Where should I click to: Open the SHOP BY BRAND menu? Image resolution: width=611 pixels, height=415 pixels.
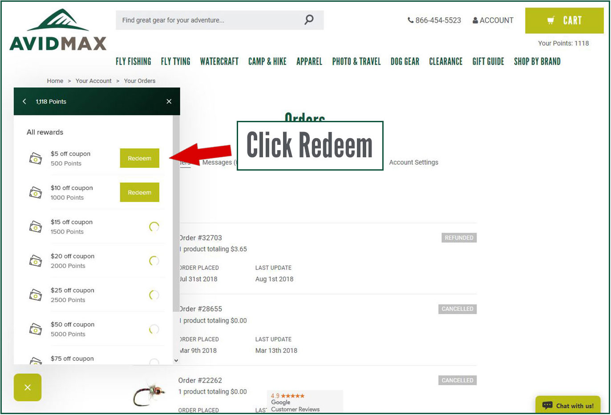click(537, 61)
